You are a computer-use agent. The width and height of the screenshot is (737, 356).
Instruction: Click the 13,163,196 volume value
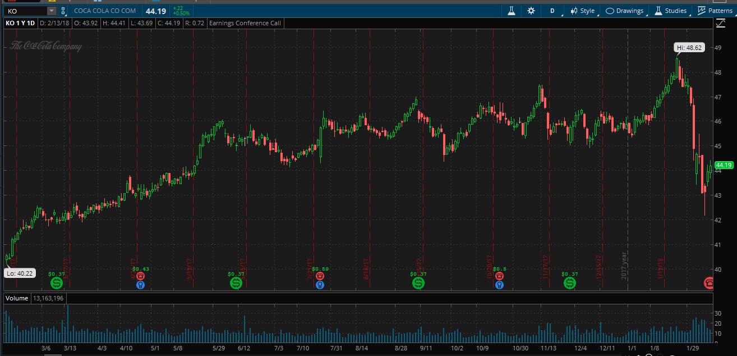pyautogui.click(x=50, y=298)
